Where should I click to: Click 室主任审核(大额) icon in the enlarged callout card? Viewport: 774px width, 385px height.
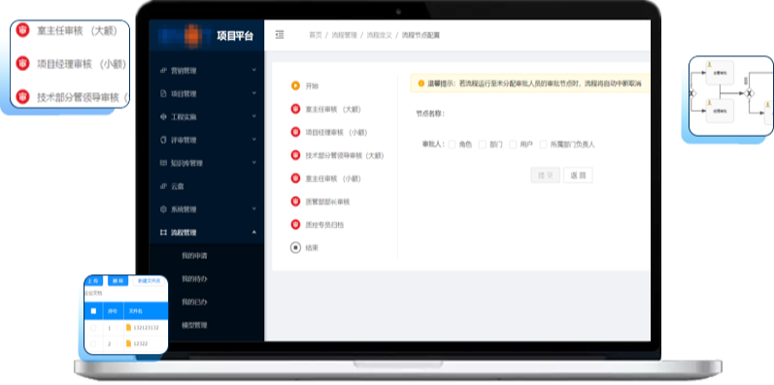(x=22, y=31)
